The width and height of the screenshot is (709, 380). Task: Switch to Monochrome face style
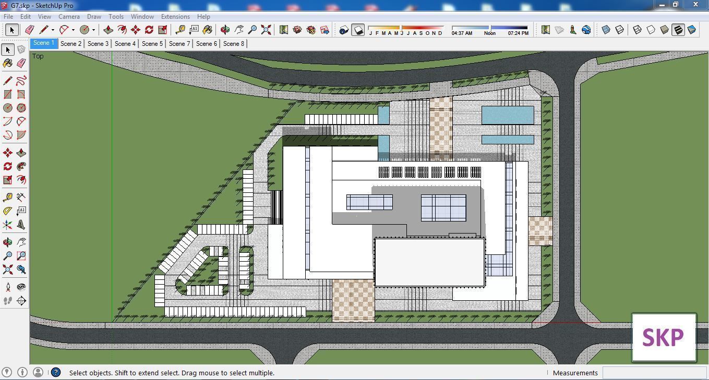click(692, 30)
